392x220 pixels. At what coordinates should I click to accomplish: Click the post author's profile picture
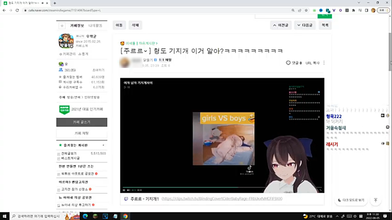coord(124,63)
